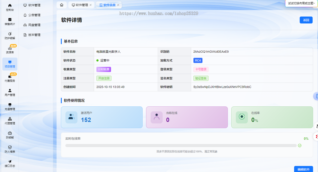Select the software secret key value

tap(222, 87)
